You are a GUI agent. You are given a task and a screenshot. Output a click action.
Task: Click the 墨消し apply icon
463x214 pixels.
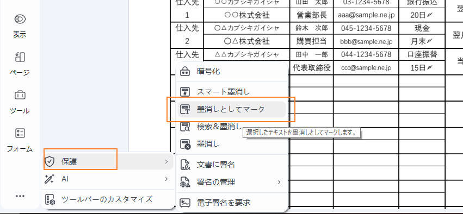click(x=185, y=144)
